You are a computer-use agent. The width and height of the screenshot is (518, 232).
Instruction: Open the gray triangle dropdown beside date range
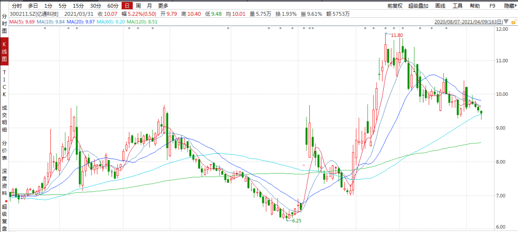pyautogui.click(x=507, y=22)
